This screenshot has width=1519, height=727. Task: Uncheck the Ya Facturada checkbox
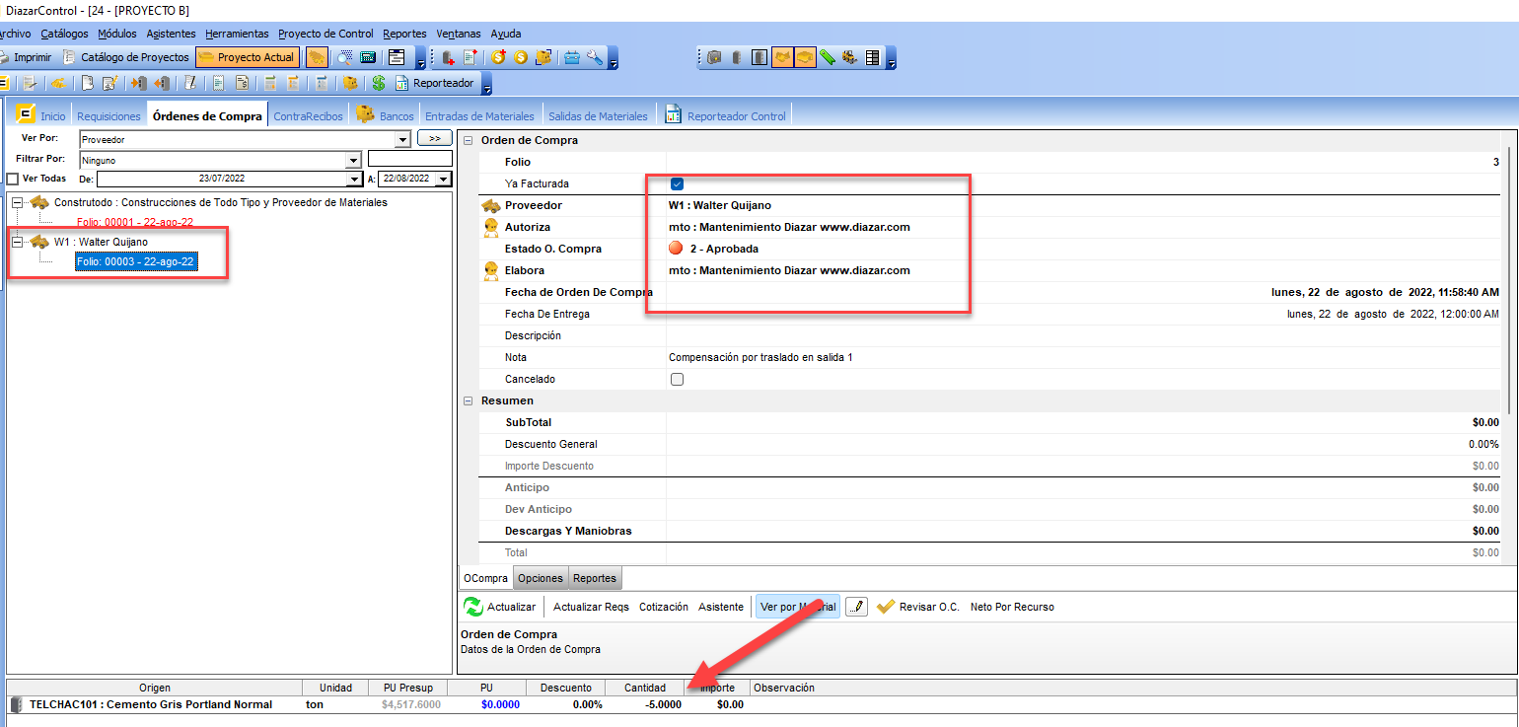[677, 183]
